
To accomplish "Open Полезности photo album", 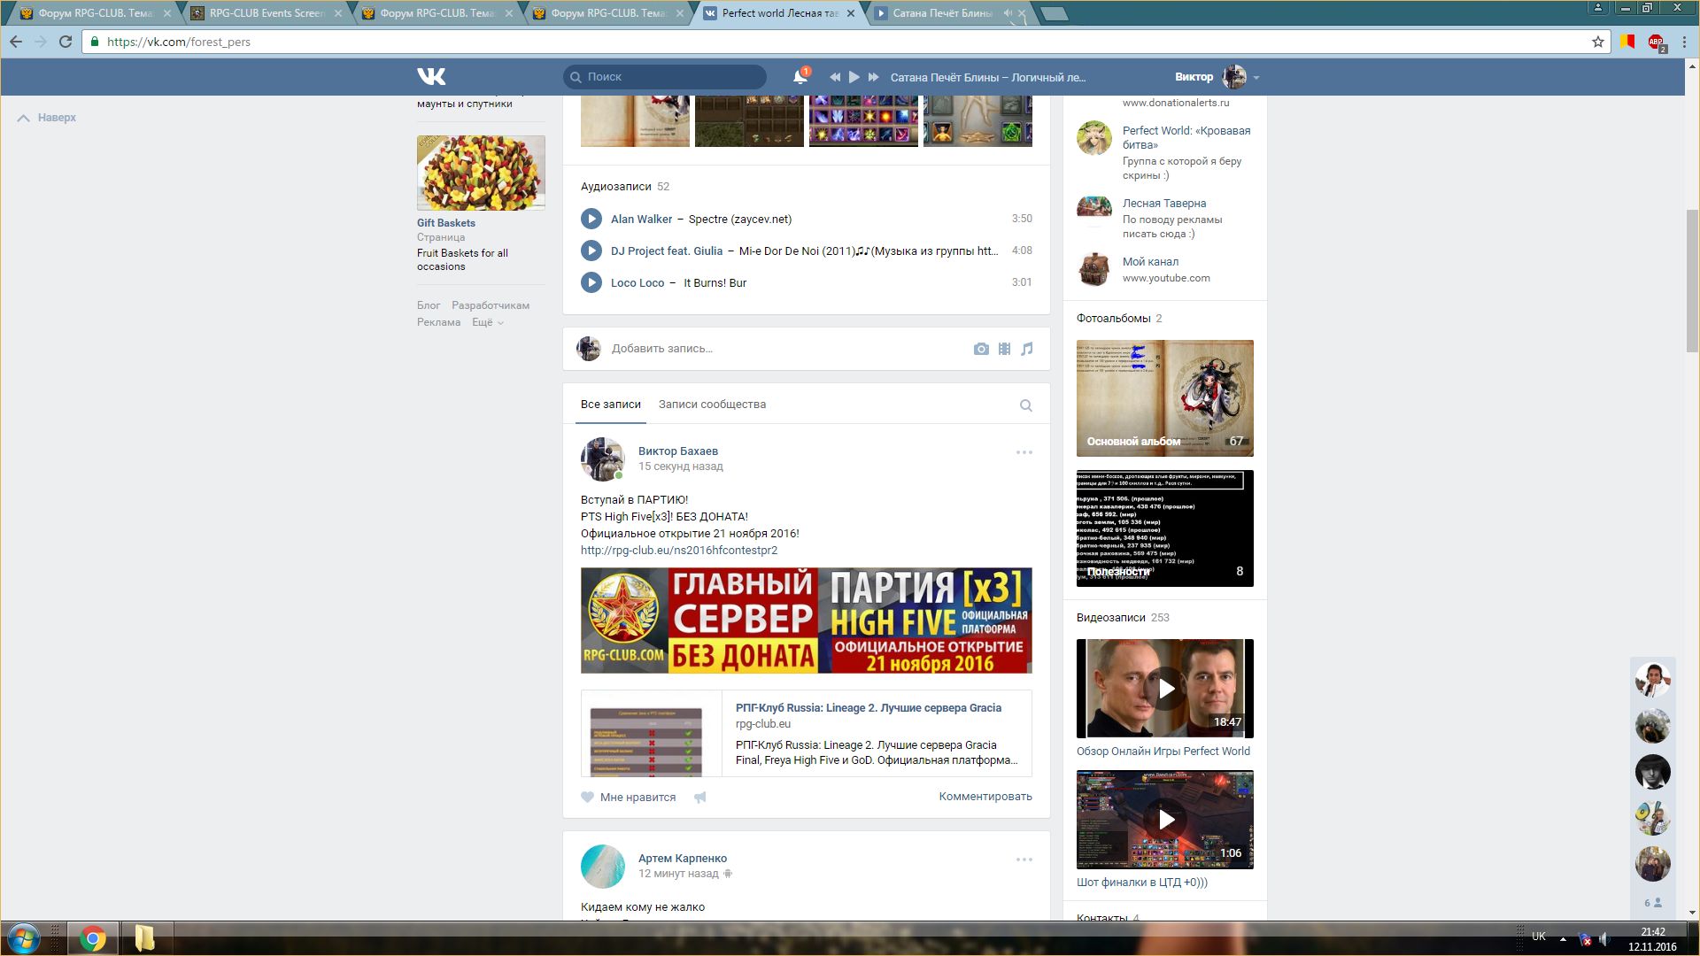I will tap(1165, 528).
